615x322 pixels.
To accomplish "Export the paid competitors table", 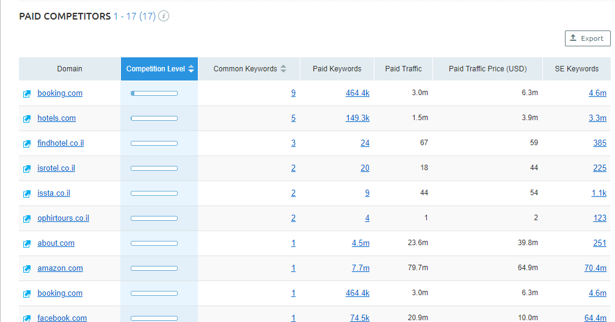I will (588, 38).
